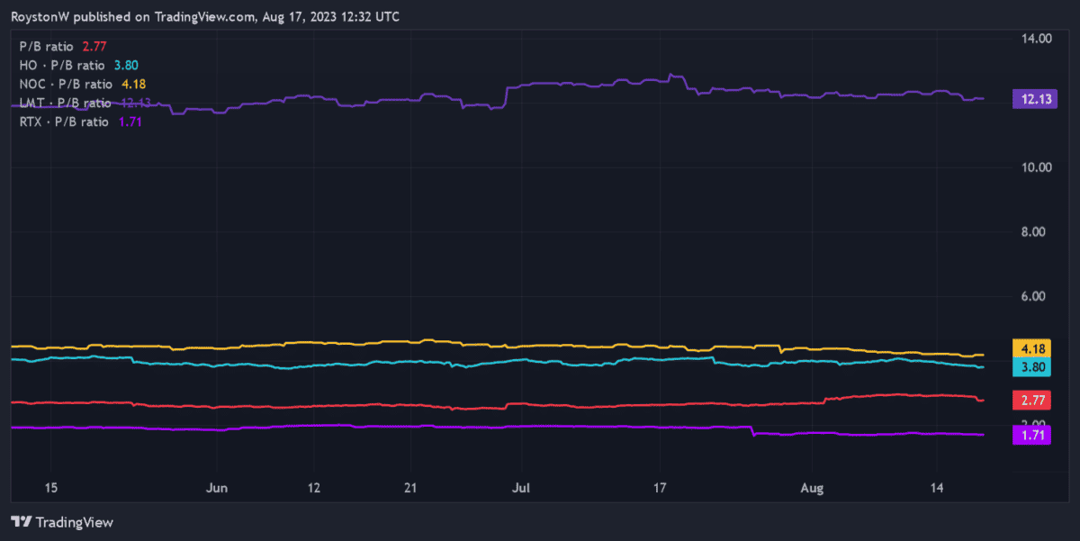The height and width of the screenshot is (541, 1080).
Task: Click the Jul label on time axis
Action: point(519,488)
